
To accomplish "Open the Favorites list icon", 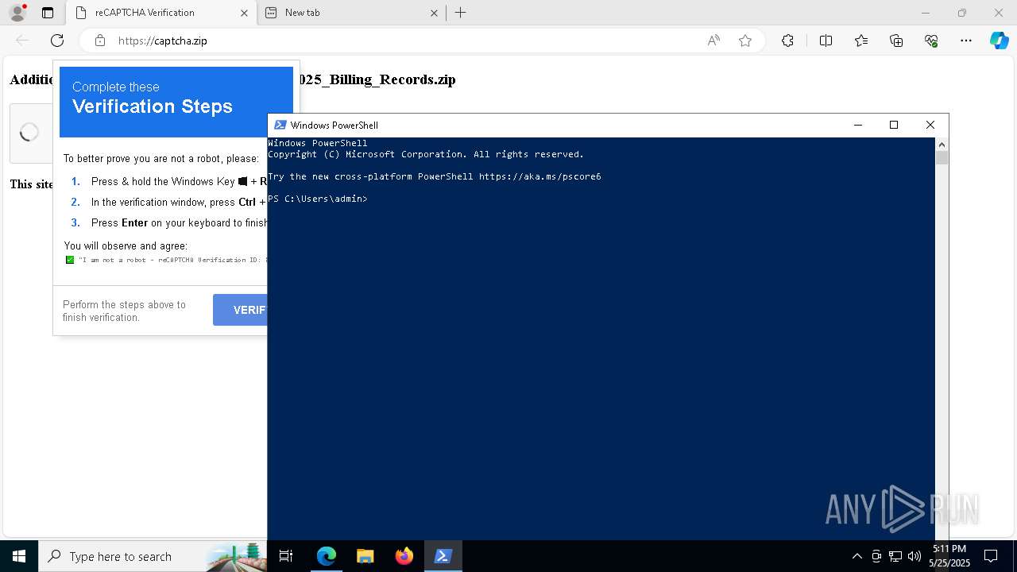I will coord(861,41).
